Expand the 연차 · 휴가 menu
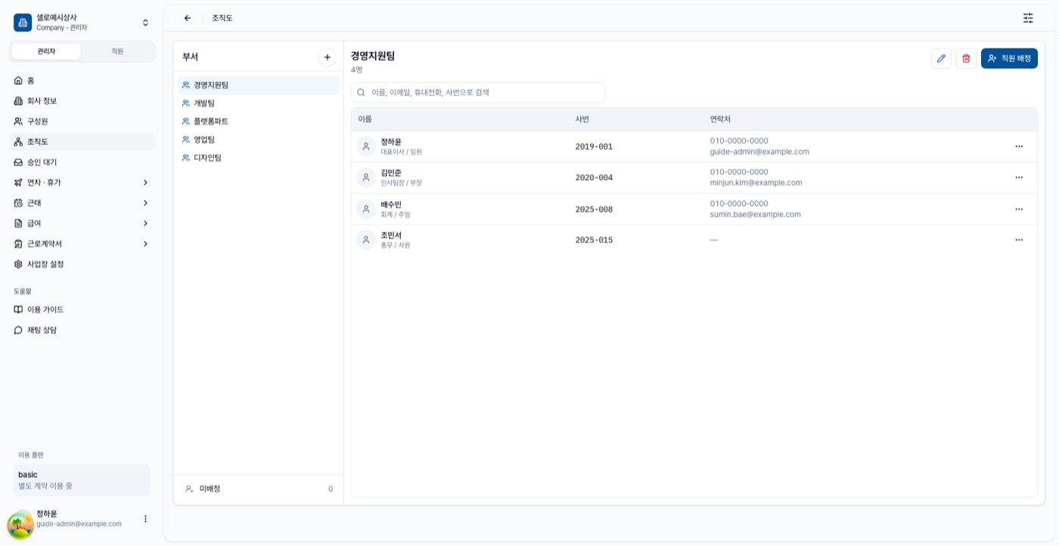 82,183
